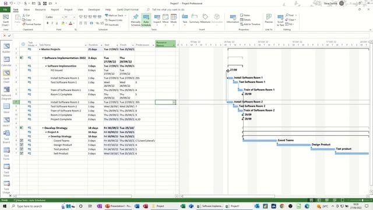
Task: Open the Fill dropdown
Action: [289, 24]
